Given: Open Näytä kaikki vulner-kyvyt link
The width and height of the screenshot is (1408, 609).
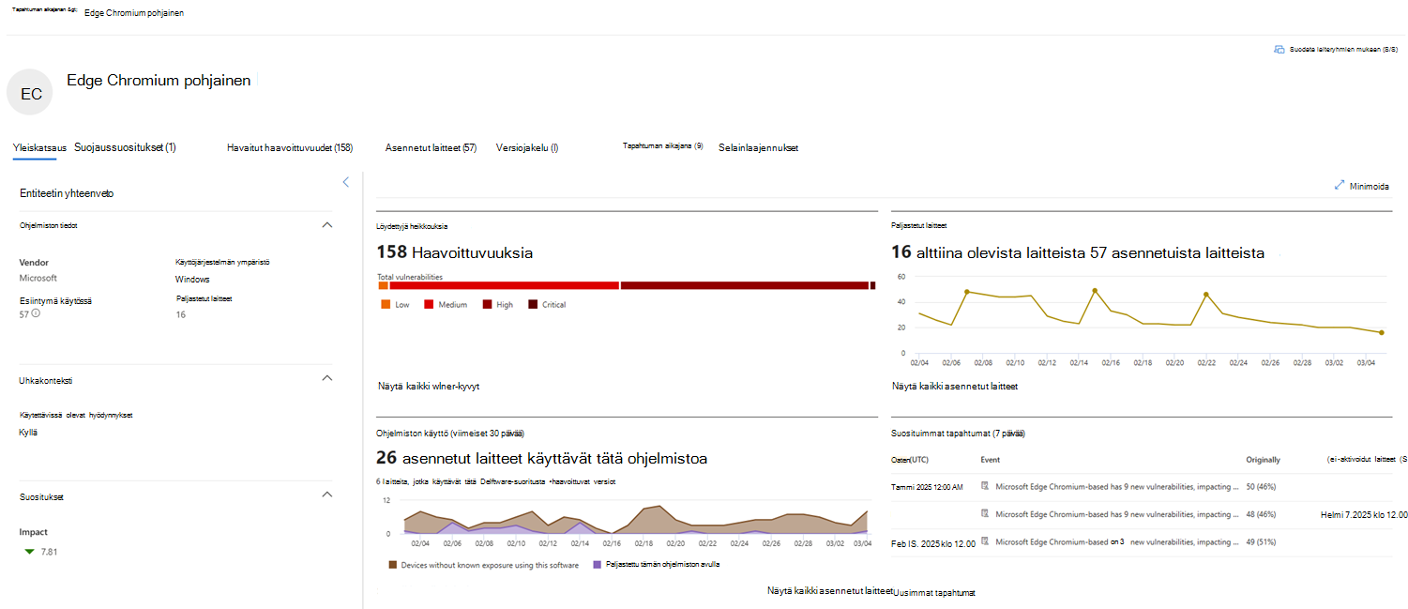Looking at the screenshot, I should (430, 386).
